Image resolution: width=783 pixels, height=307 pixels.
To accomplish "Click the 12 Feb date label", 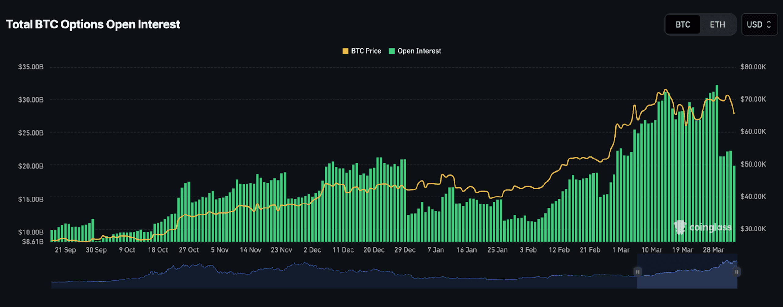I will (559, 250).
